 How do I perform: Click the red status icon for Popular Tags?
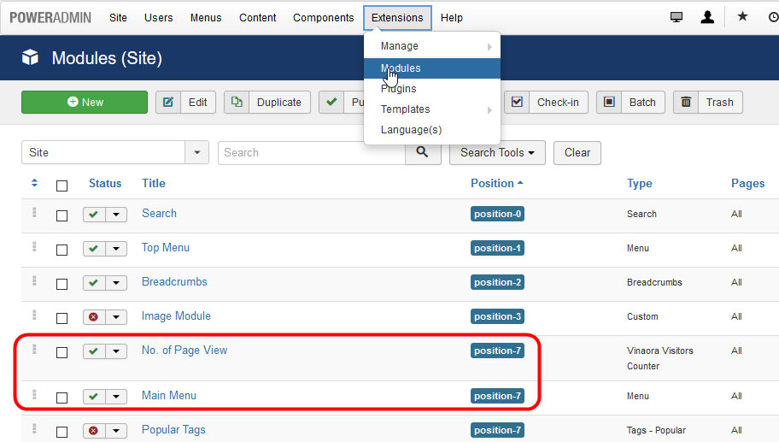(x=94, y=430)
